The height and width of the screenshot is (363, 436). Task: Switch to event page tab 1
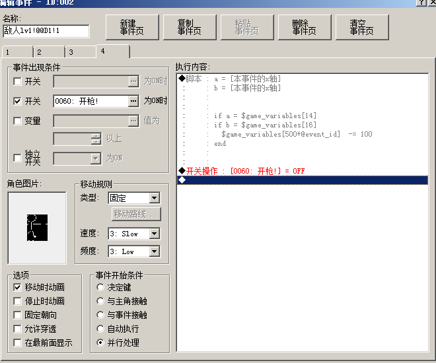(17, 52)
